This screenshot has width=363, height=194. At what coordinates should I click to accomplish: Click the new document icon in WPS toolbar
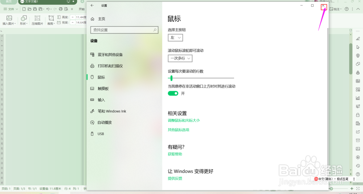click(24, 9)
